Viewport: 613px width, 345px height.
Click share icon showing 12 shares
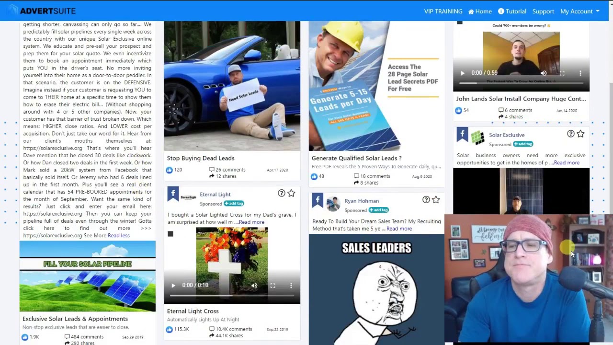pyautogui.click(x=212, y=176)
